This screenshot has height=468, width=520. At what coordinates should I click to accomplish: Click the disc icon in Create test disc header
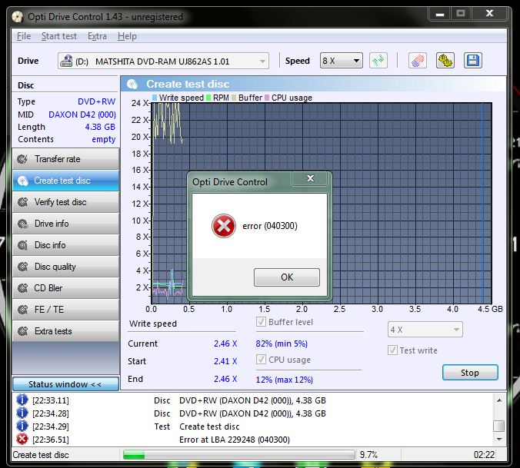click(x=132, y=84)
